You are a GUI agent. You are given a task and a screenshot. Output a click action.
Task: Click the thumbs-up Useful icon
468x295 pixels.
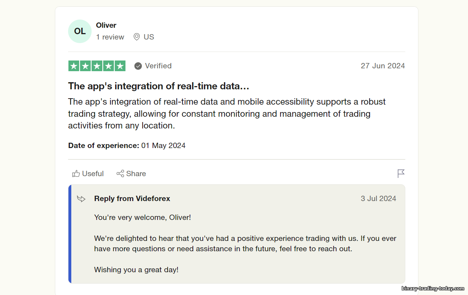click(x=76, y=174)
